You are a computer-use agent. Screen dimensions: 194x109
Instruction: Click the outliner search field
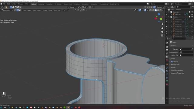[183, 7]
